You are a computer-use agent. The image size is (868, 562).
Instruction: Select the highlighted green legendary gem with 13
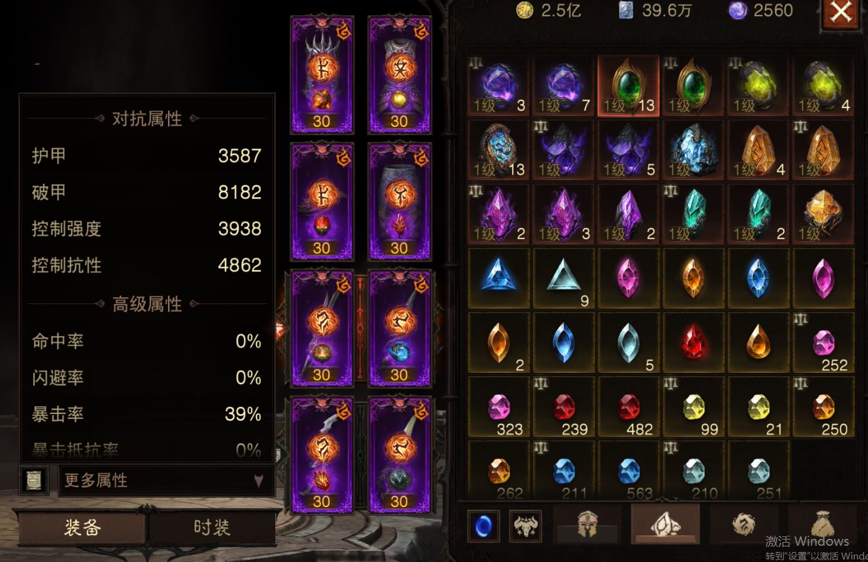click(x=629, y=86)
